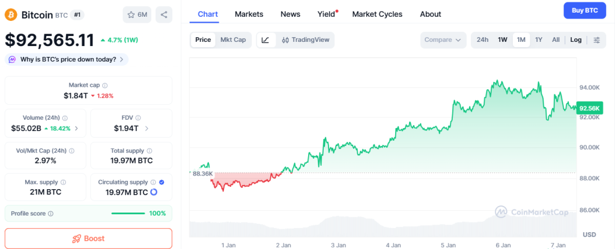This screenshot has height=249, width=615.
Task: Open 'Why is BTC's price down today?' link
Action: point(67,59)
